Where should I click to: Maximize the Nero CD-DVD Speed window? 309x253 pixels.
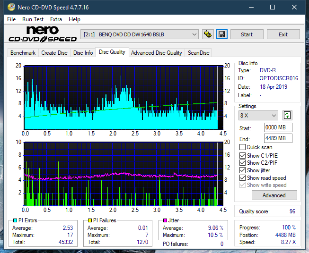[273, 7]
